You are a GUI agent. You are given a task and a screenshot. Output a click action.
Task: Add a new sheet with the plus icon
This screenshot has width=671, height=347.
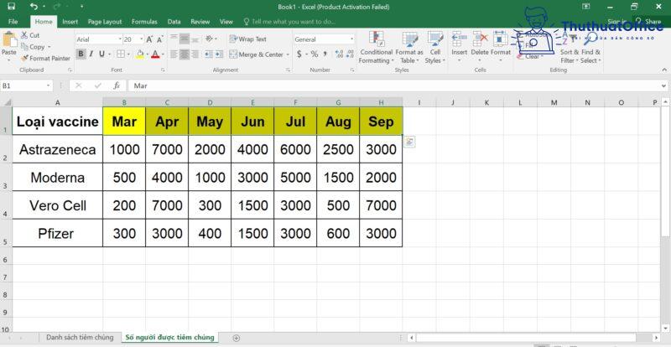(x=237, y=338)
